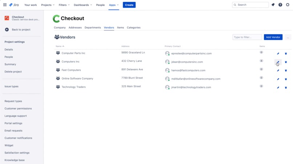Click the vendor icon beside Computer Parts Inc
The width and height of the screenshot is (293, 164).
58,53
